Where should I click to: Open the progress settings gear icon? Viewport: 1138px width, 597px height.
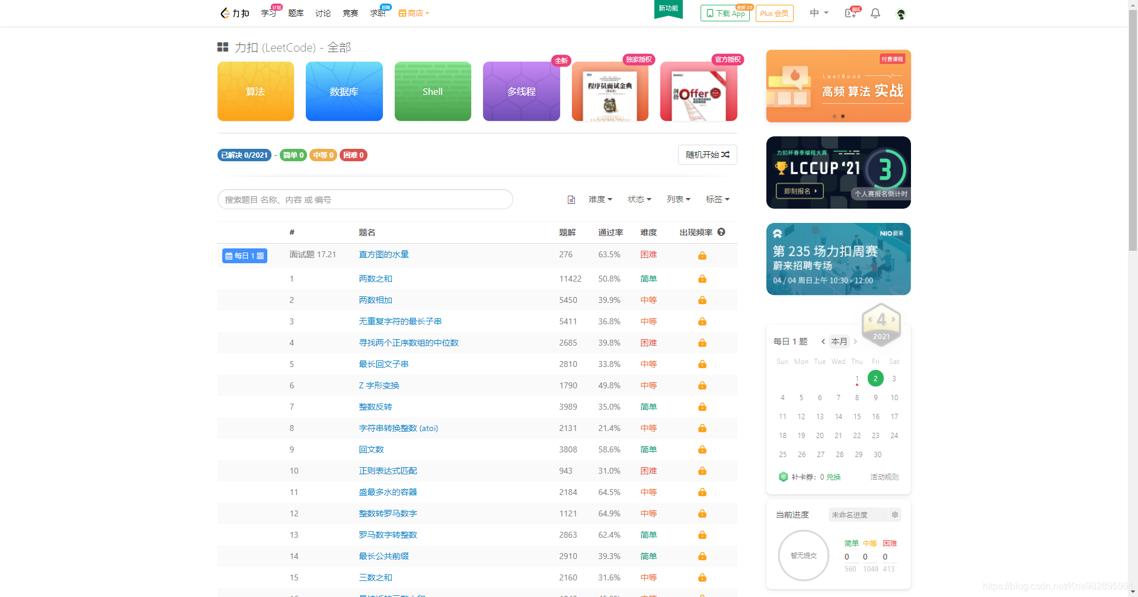coord(895,515)
